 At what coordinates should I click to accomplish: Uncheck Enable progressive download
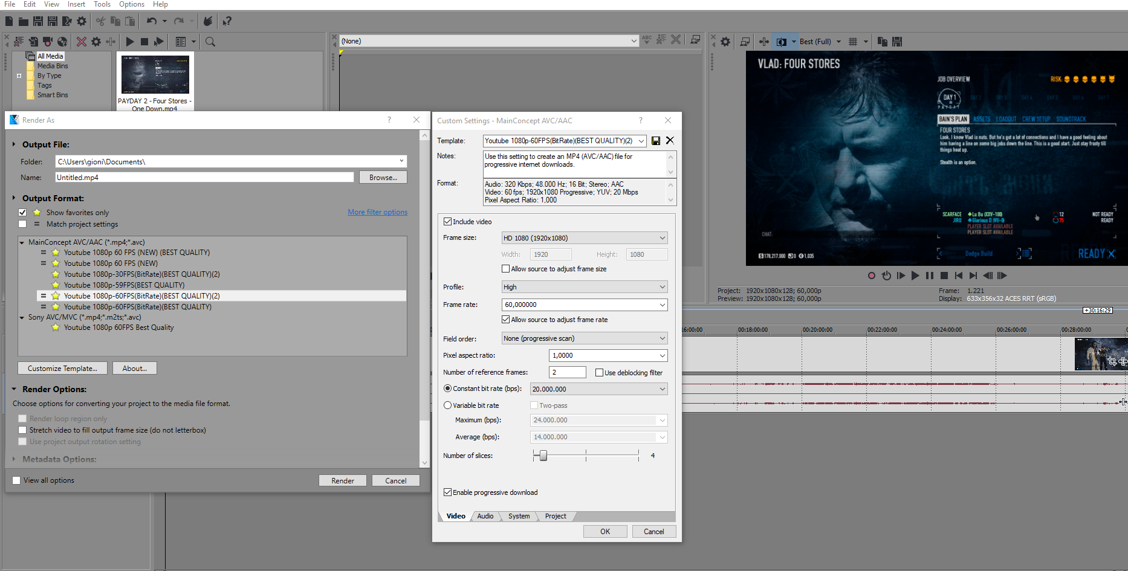(x=447, y=492)
